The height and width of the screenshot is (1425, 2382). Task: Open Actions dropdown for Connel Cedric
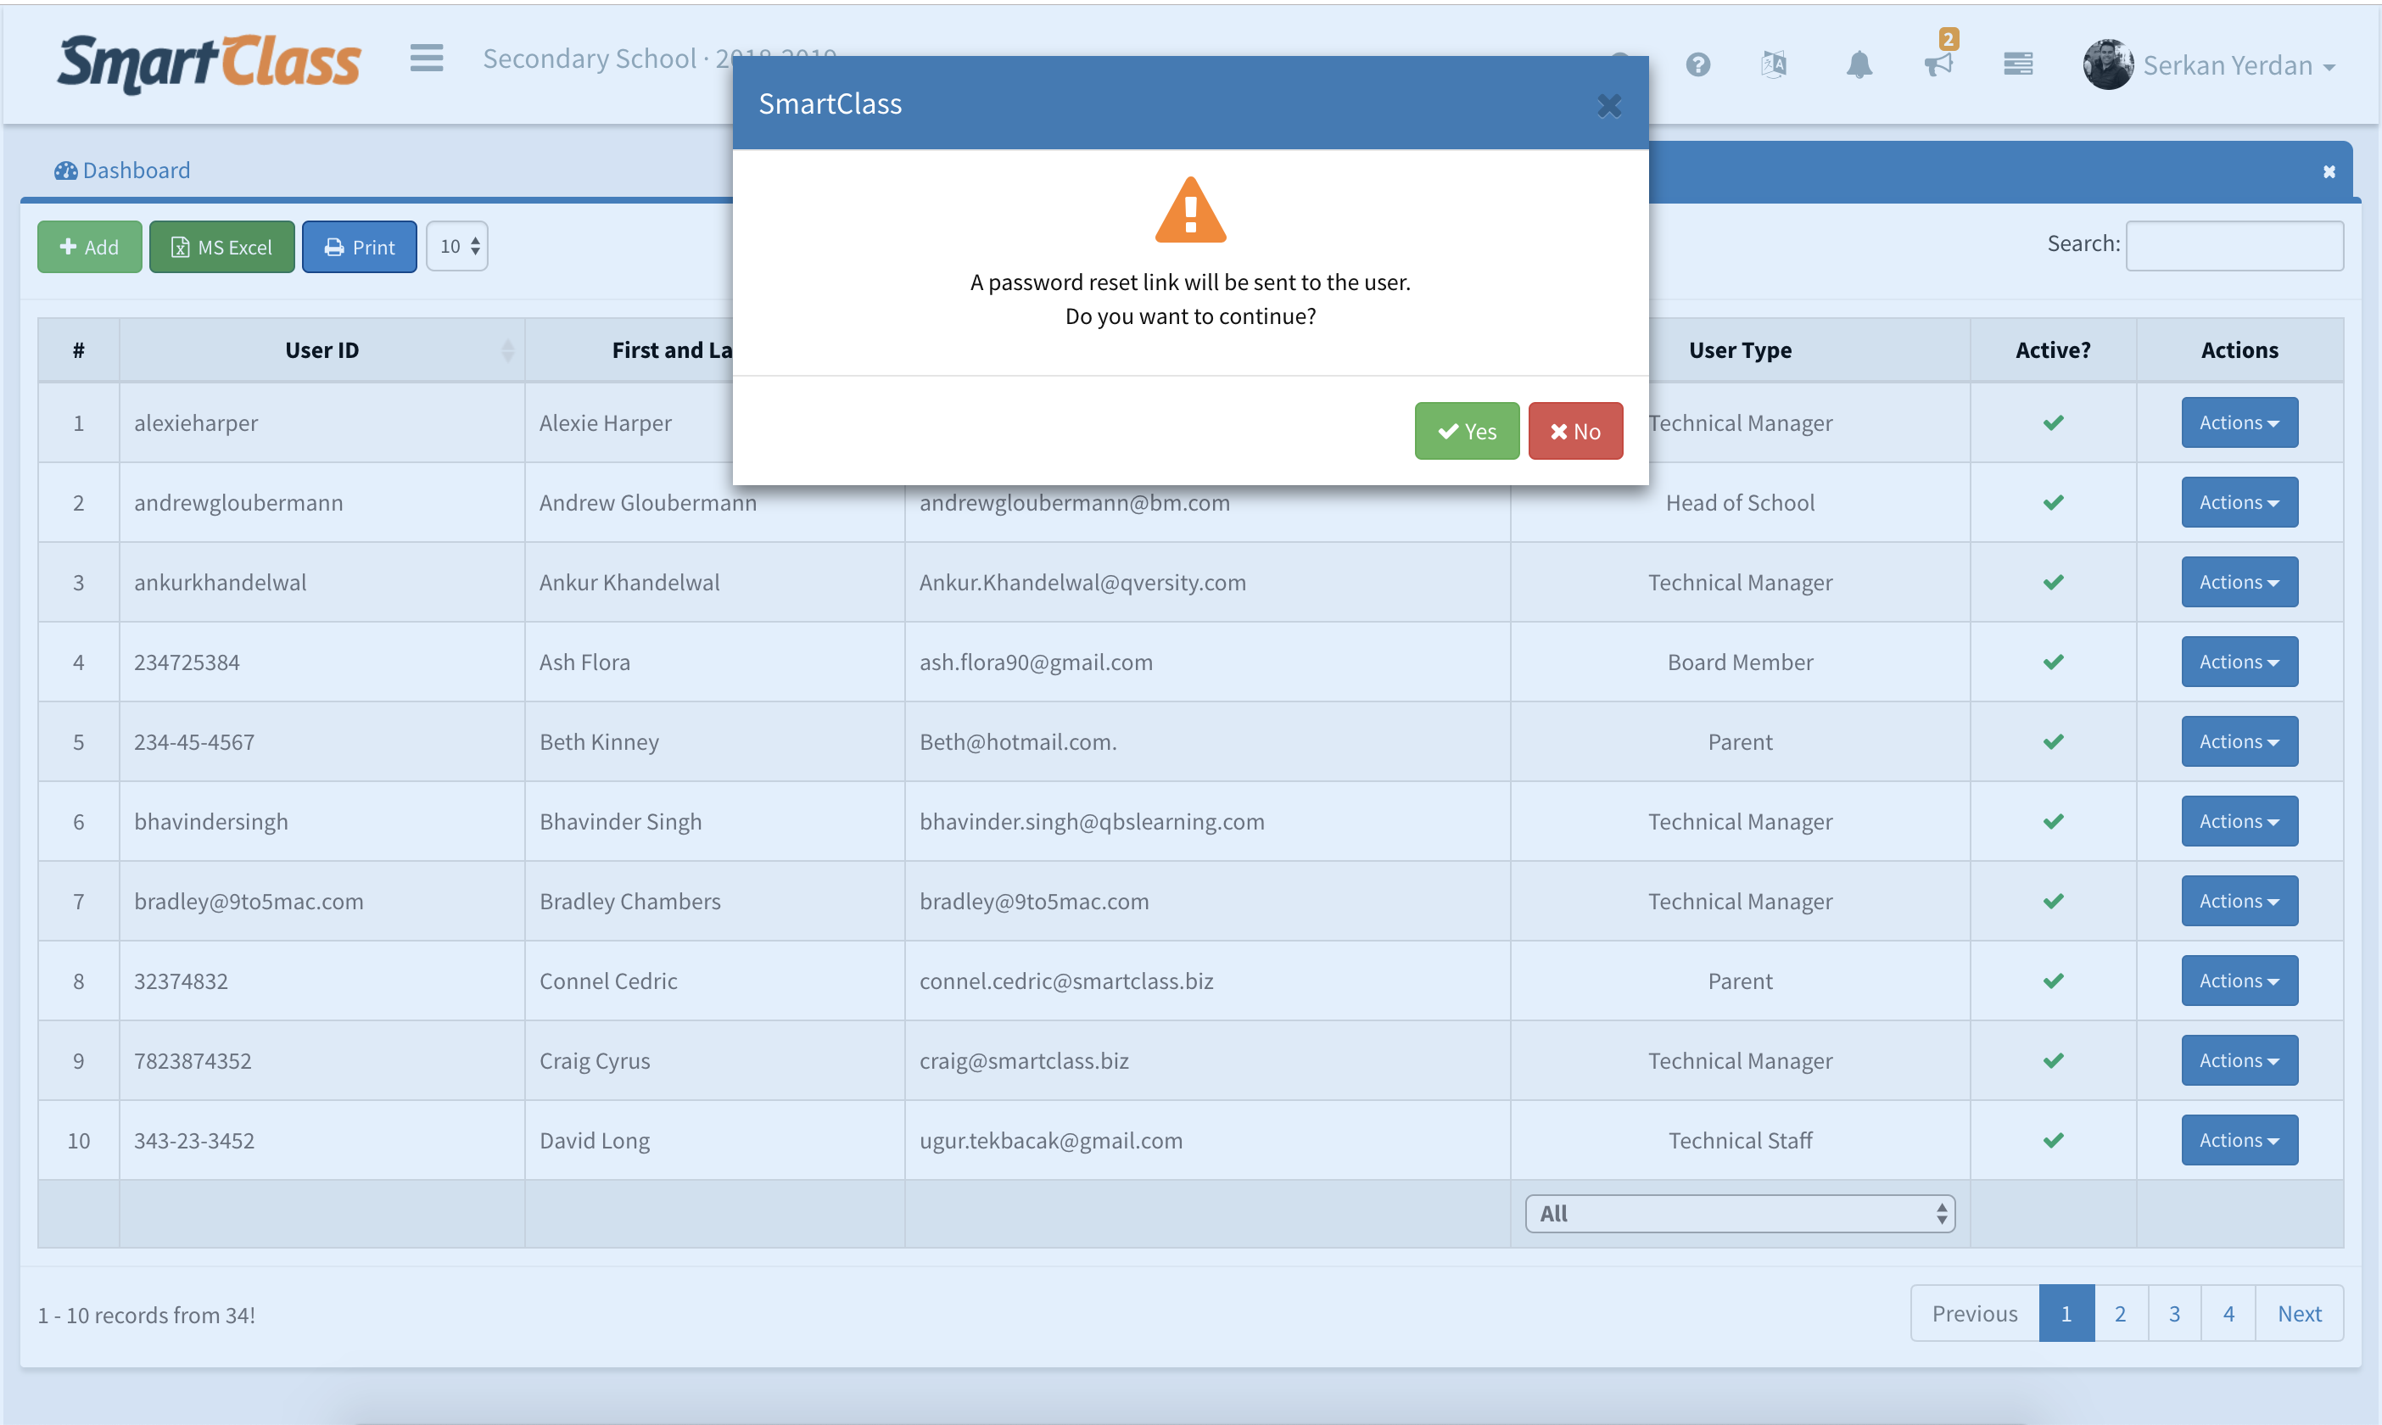click(2239, 981)
